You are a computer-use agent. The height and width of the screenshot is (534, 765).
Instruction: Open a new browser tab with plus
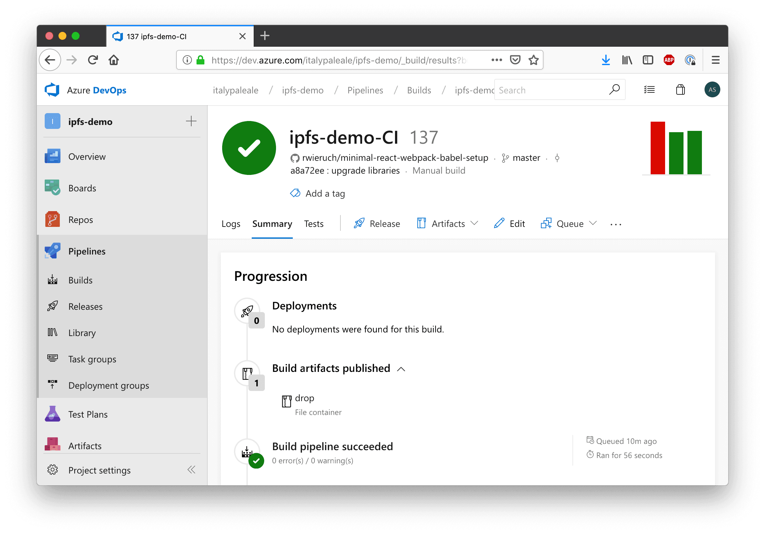click(x=265, y=36)
